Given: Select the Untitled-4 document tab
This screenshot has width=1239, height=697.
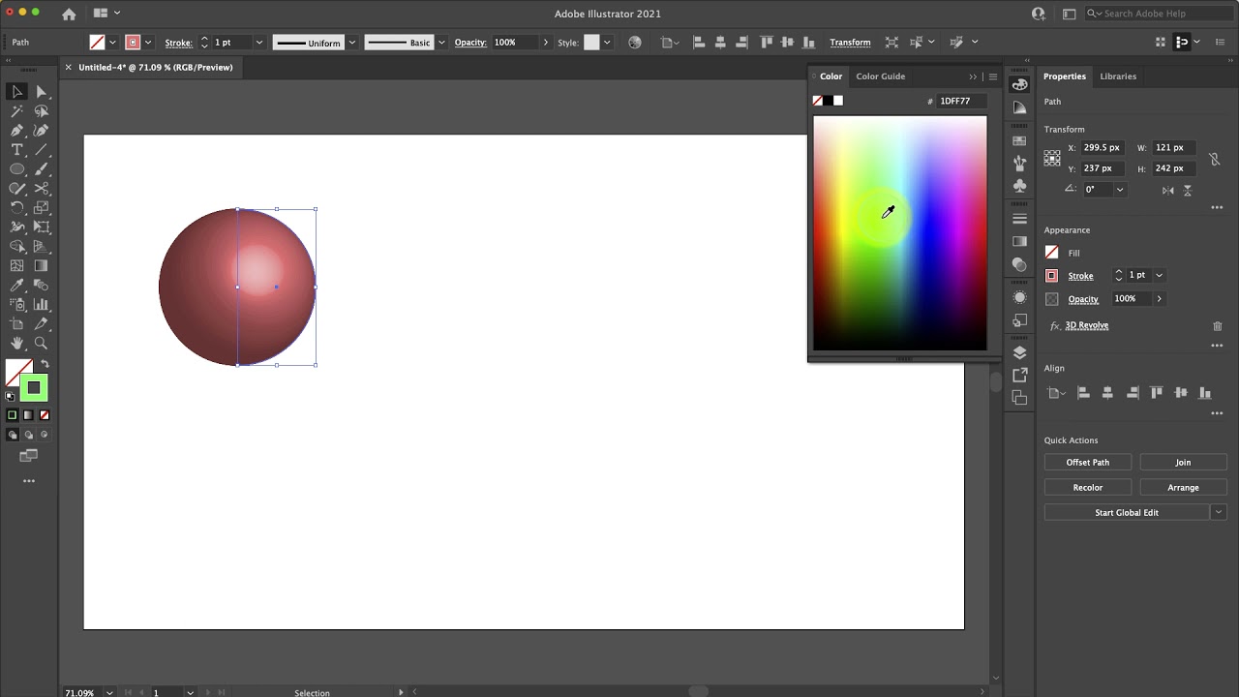Looking at the screenshot, I should [x=156, y=68].
